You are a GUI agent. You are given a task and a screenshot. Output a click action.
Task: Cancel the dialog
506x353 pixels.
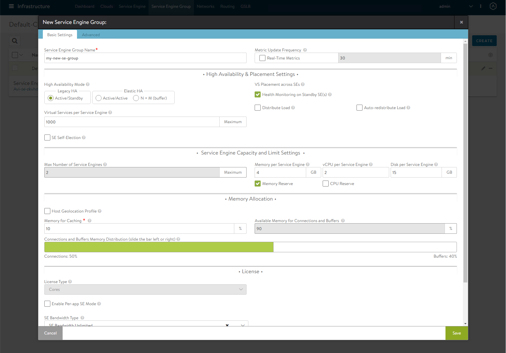coord(50,333)
